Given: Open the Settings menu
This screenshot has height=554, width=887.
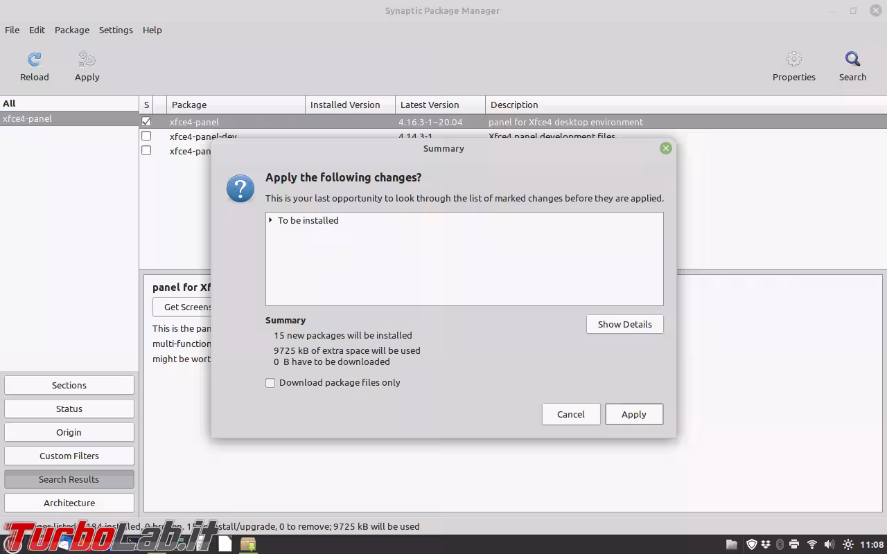Looking at the screenshot, I should pyautogui.click(x=116, y=30).
